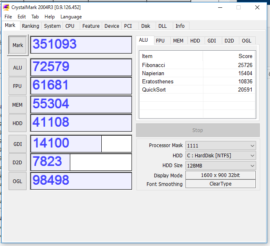Run the OGL benchmark button
This screenshot has height=246, width=270.
click(18, 181)
